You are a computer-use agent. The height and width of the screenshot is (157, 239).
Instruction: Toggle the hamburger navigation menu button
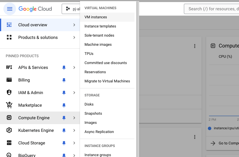click(10, 9)
